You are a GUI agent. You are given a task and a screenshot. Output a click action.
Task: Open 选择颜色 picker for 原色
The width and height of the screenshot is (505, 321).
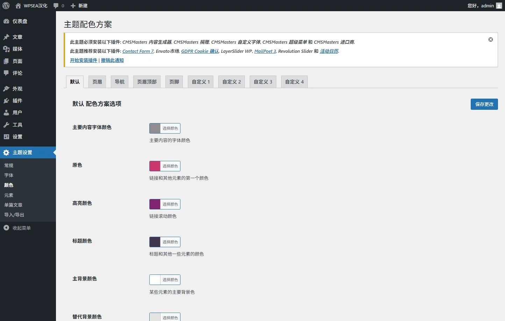coord(170,166)
